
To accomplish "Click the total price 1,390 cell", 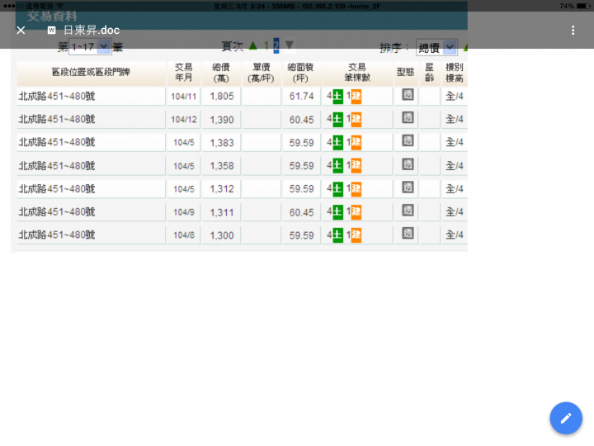I will point(222,120).
